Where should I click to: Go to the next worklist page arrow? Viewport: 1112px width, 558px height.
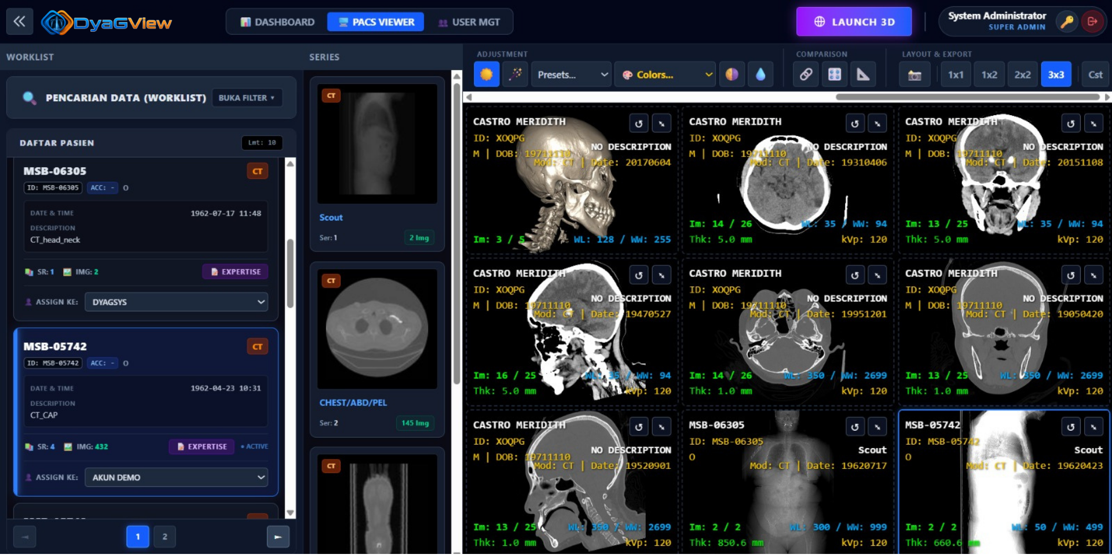[x=278, y=537]
